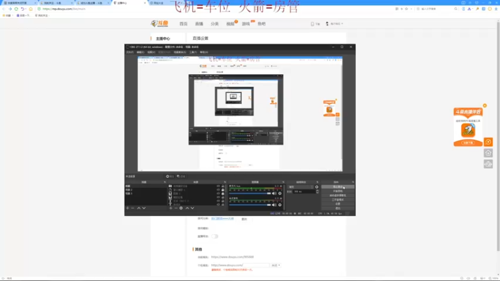Toggle eye visibility of first source
The height and width of the screenshot is (281, 500).
pyautogui.click(x=218, y=186)
